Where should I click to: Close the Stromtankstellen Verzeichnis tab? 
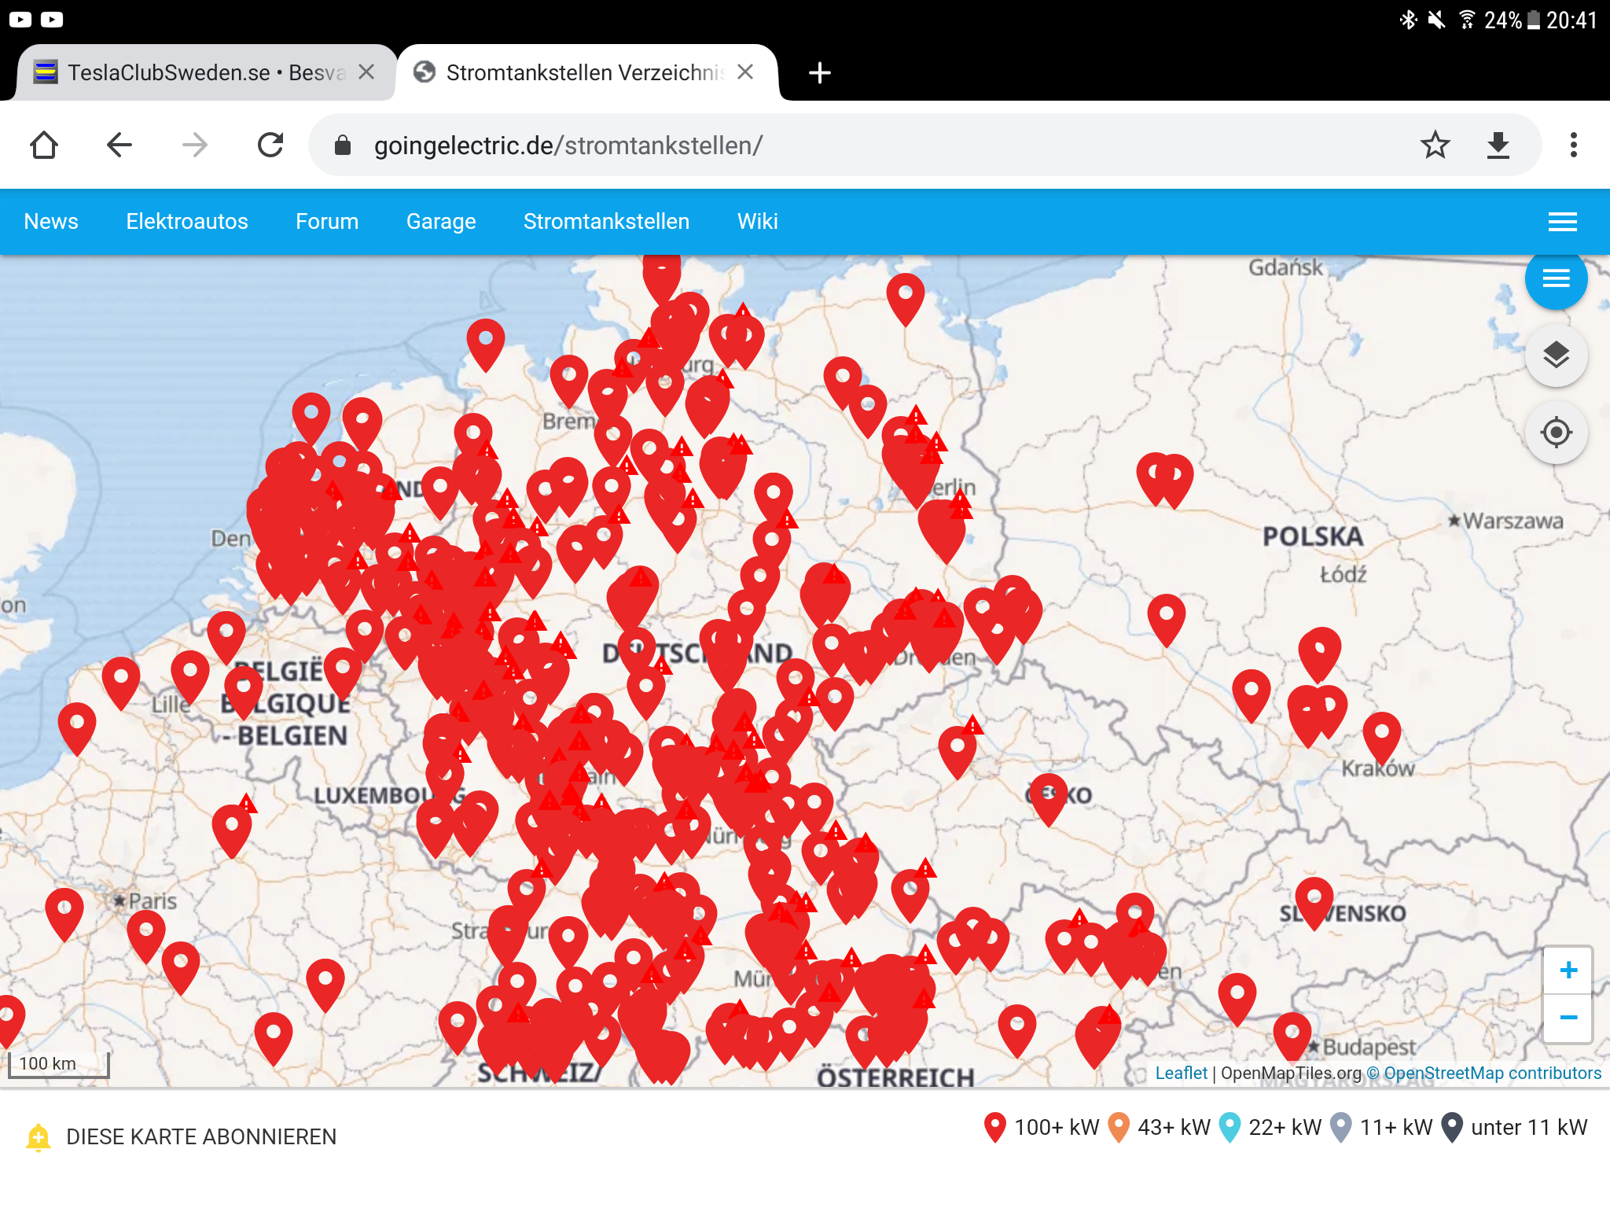746,72
